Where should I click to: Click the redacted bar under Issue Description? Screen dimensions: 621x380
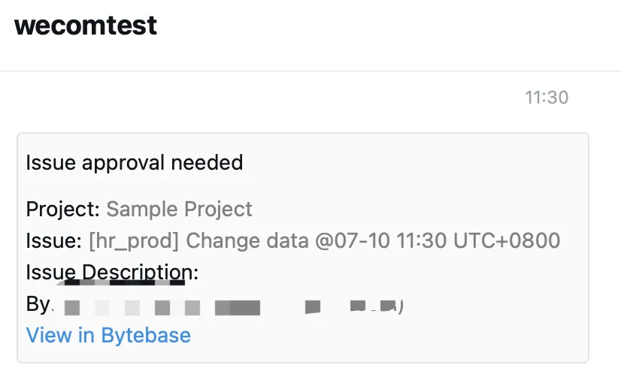tap(124, 283)
